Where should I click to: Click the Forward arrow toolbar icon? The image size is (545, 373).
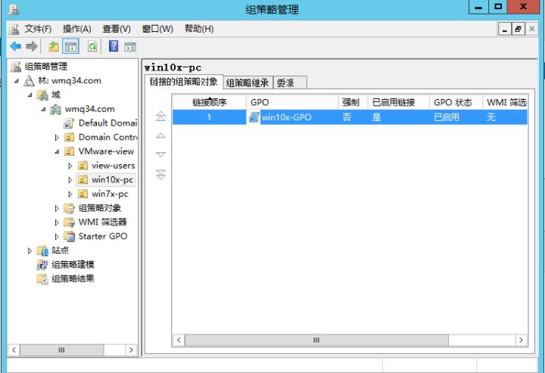point(32,46)
